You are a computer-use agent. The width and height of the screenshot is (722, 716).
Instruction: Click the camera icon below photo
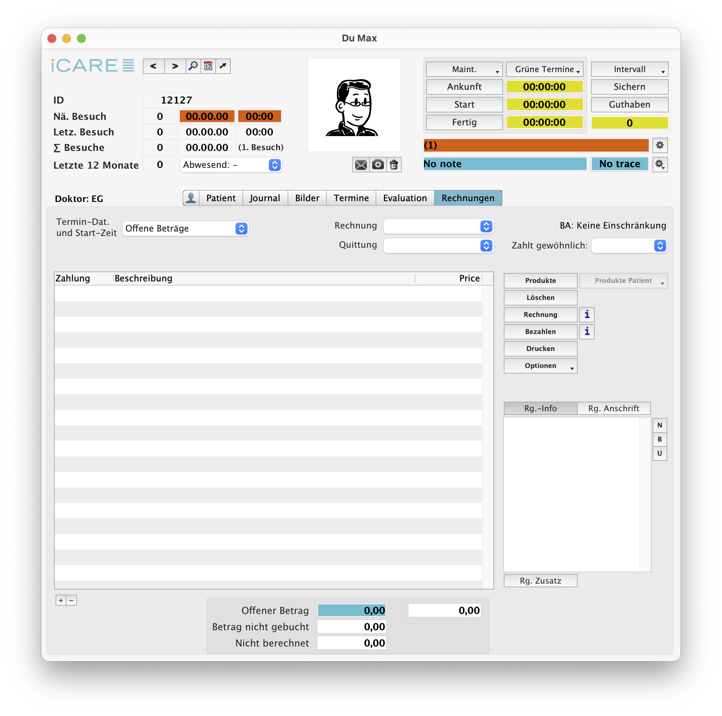[x=378, y=165]
